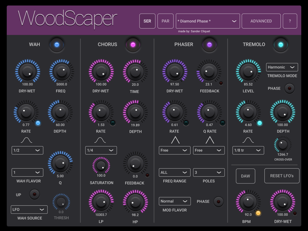Click the Wah RATE knob
308x231 pixels.
[x=26, y=112]
